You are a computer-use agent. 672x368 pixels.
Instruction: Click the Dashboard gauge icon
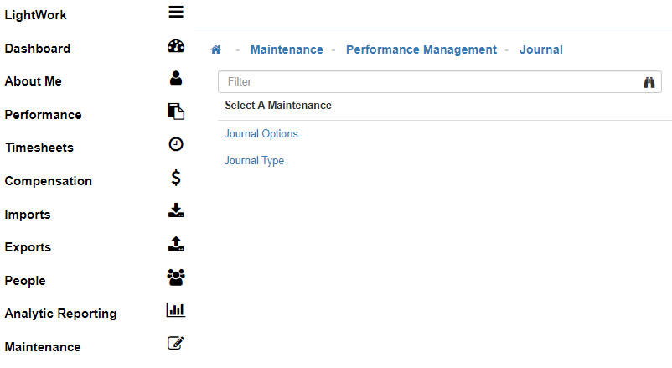click(x=175, y=47)
